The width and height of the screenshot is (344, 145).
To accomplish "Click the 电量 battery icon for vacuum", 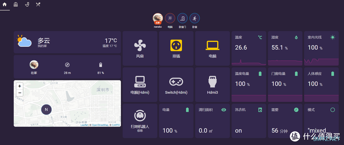I will (187, 110).
